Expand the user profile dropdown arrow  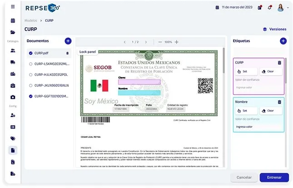pos(288,8)
